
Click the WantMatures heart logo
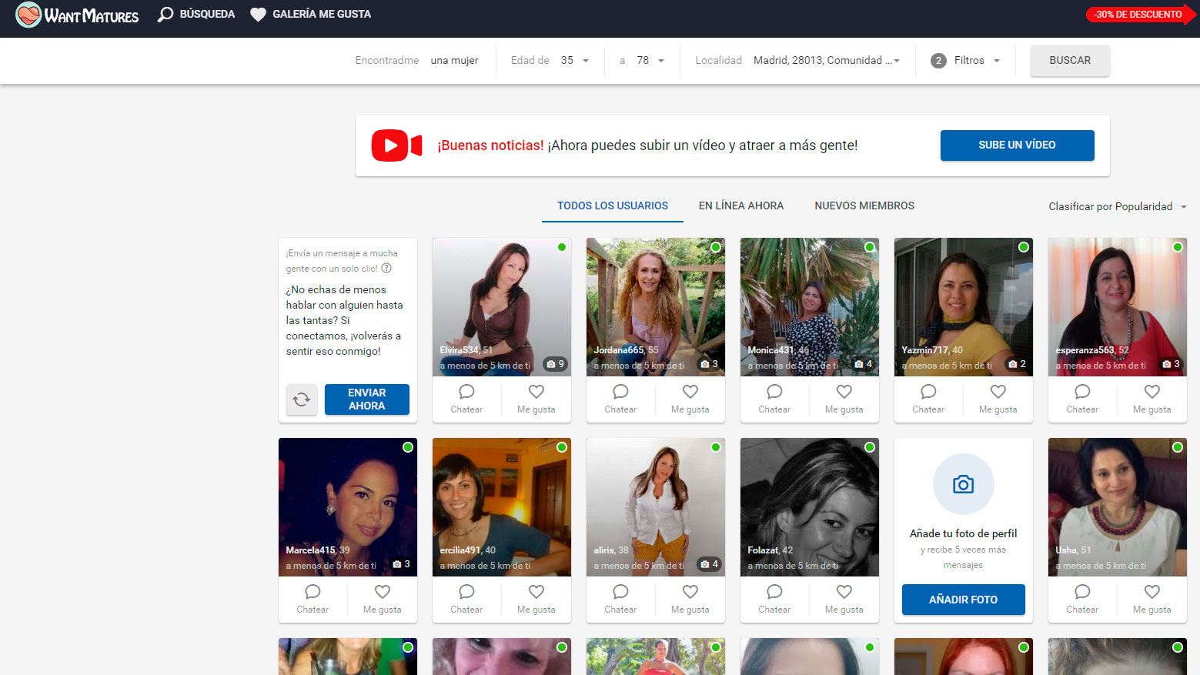[28, 15]
